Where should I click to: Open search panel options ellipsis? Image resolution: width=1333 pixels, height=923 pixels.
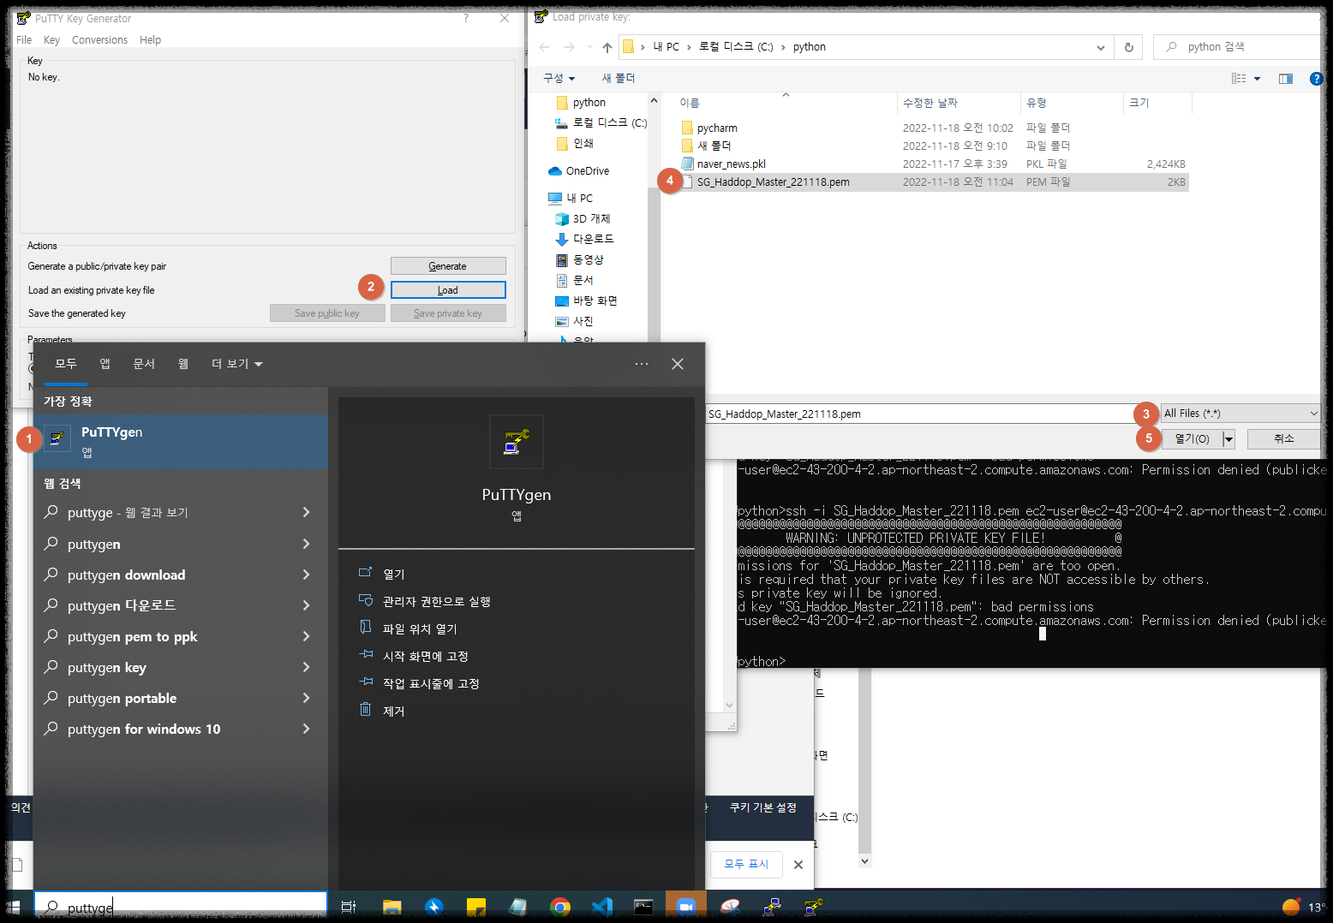pyautogui.click(x=642, y=364)
